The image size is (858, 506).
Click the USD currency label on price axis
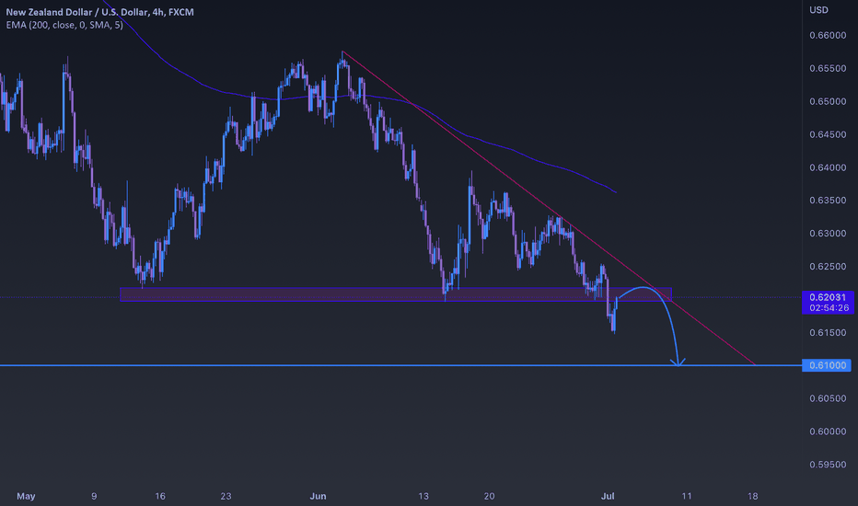tap(818, 10)
